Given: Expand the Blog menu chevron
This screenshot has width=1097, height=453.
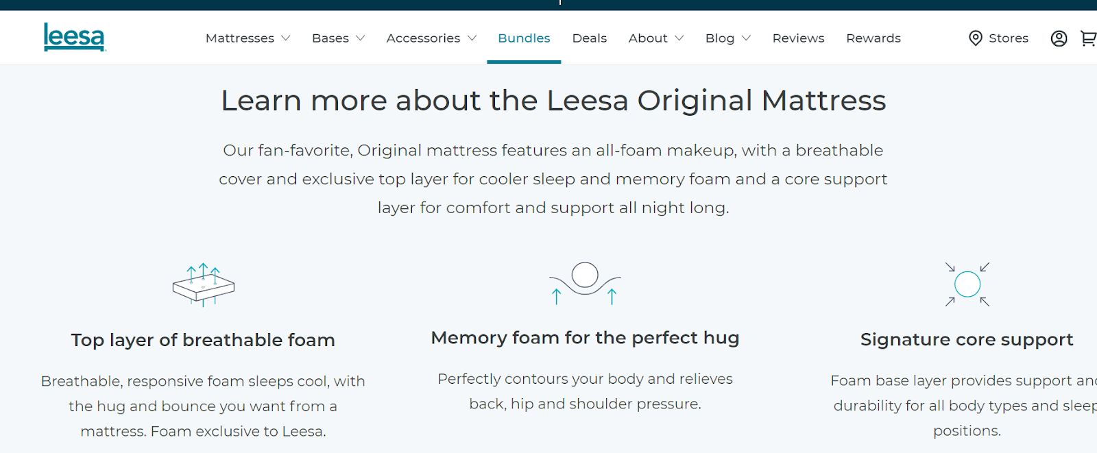Looking at the screenshot, I should click(x=746, y=38).
